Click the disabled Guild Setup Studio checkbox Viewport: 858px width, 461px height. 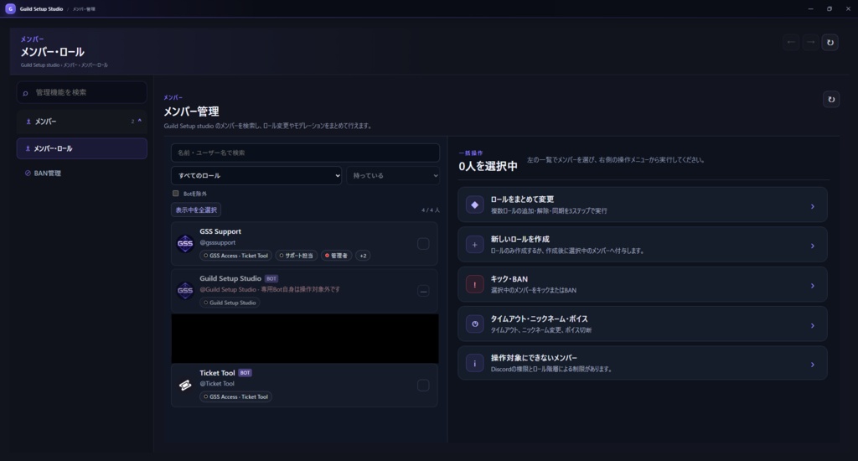[x=423, y=291]
